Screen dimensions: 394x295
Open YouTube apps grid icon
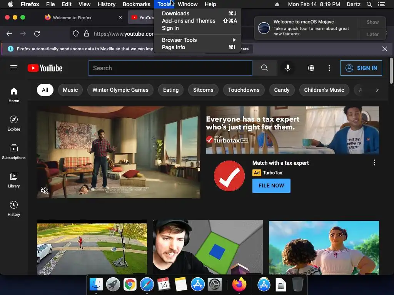tap(311, 68)
